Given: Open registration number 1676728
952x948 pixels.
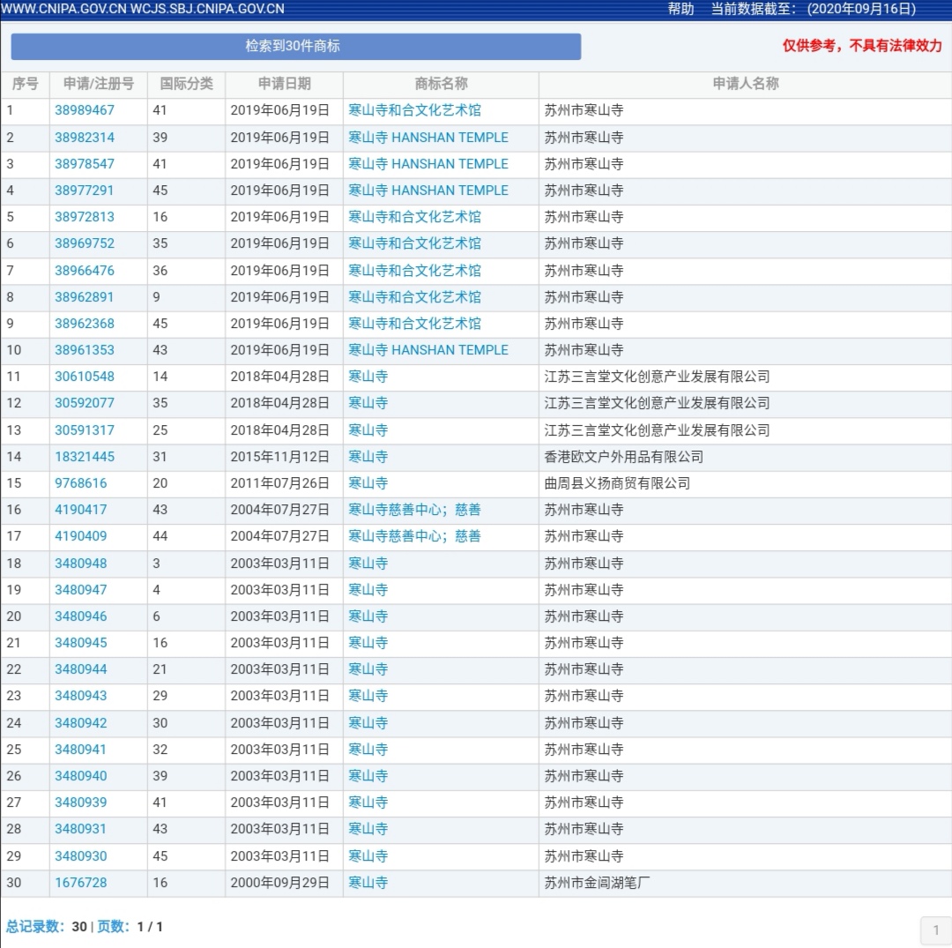Looking at the screenshot, I should [x=81, y=883].
